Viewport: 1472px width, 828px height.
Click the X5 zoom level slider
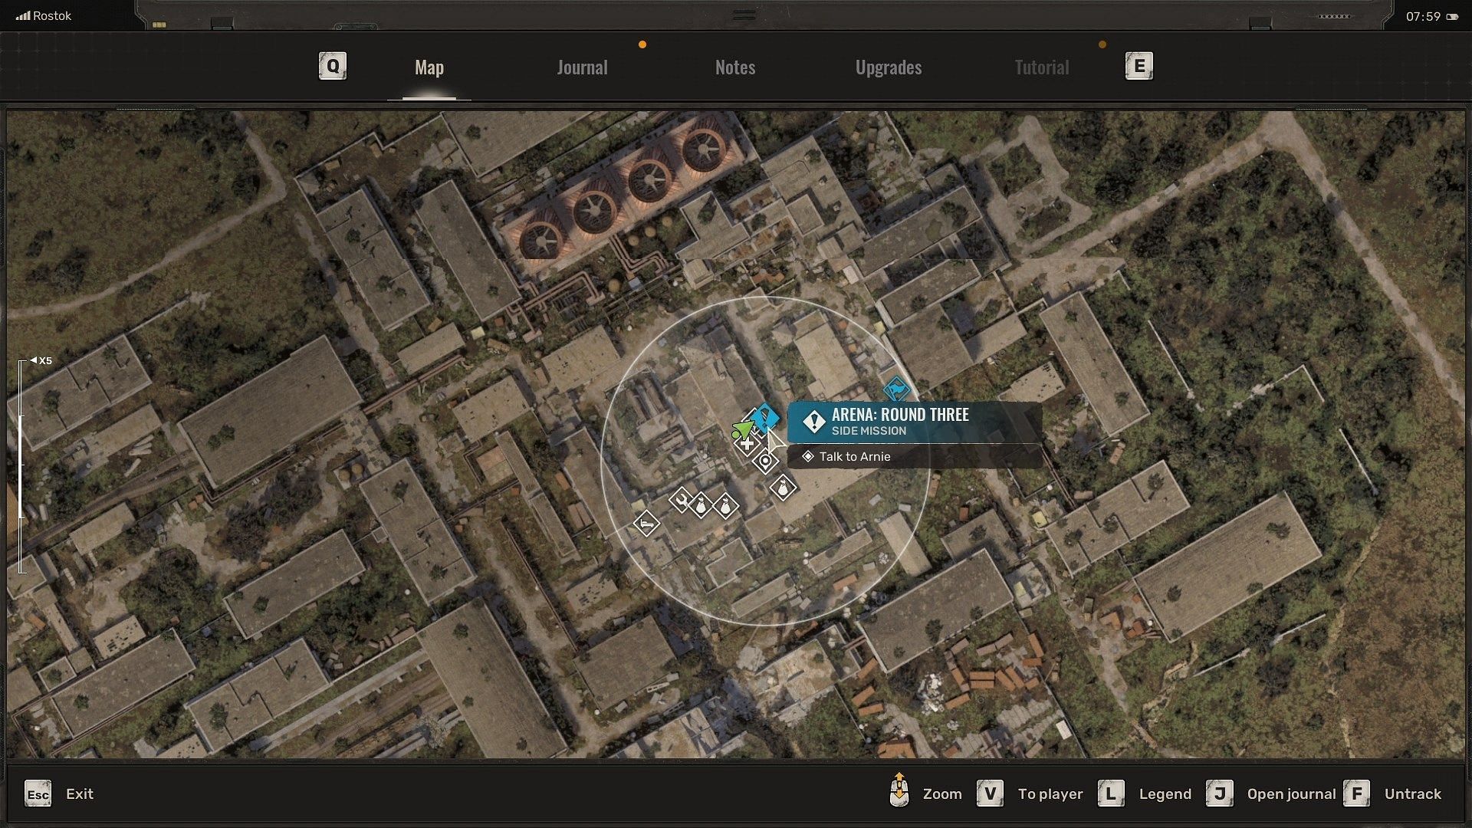[22, 466]
